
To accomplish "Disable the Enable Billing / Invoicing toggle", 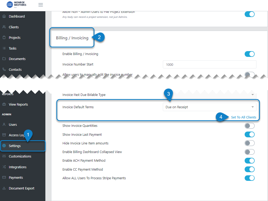I will (250, 54).
